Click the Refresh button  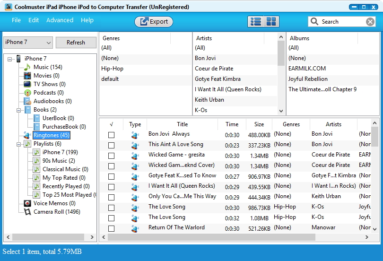[76, 43]
